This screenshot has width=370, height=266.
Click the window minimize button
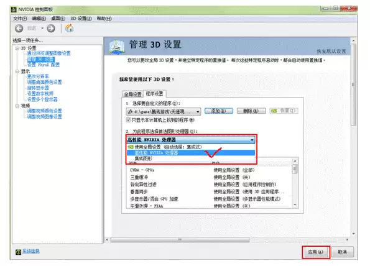point(326,9)
